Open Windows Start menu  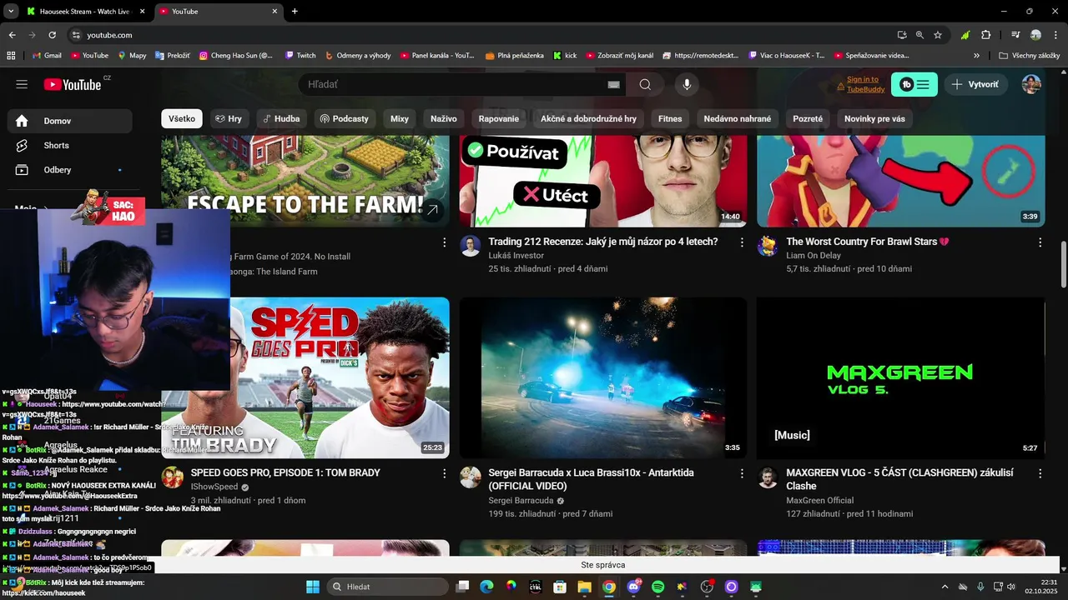tap(313, 587)
